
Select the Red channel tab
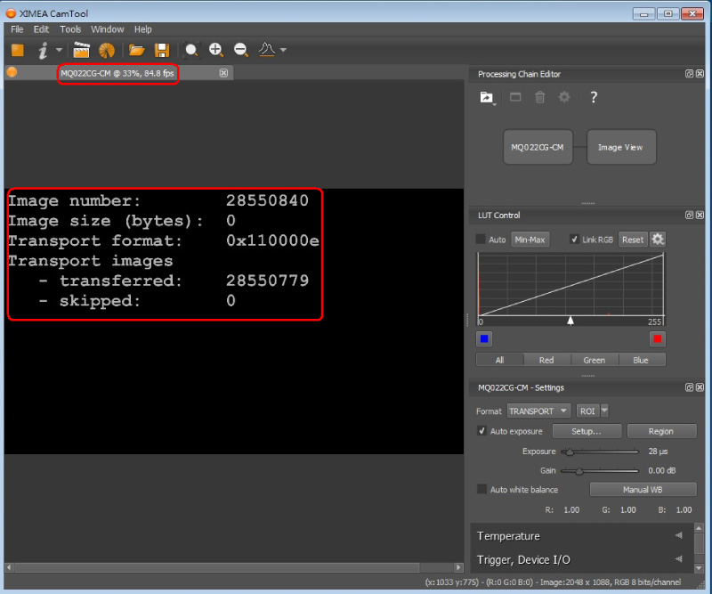546,360
